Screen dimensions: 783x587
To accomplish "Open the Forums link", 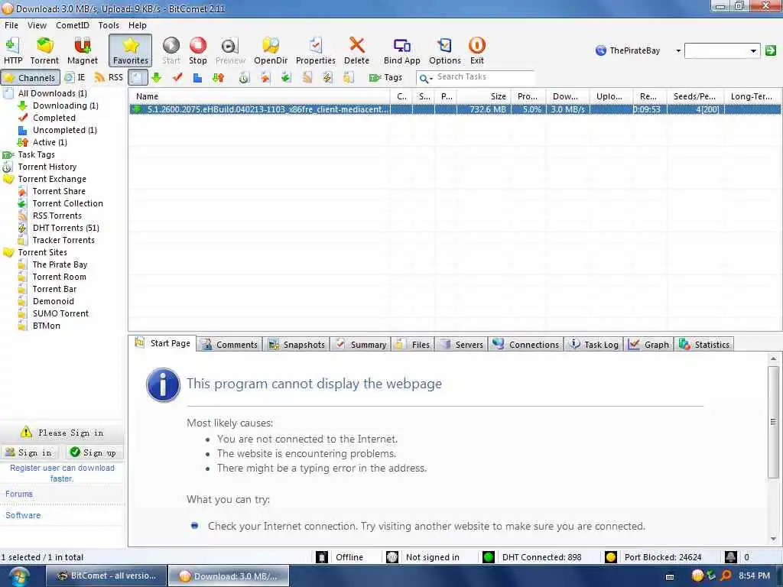I will [x=19, y=494].
